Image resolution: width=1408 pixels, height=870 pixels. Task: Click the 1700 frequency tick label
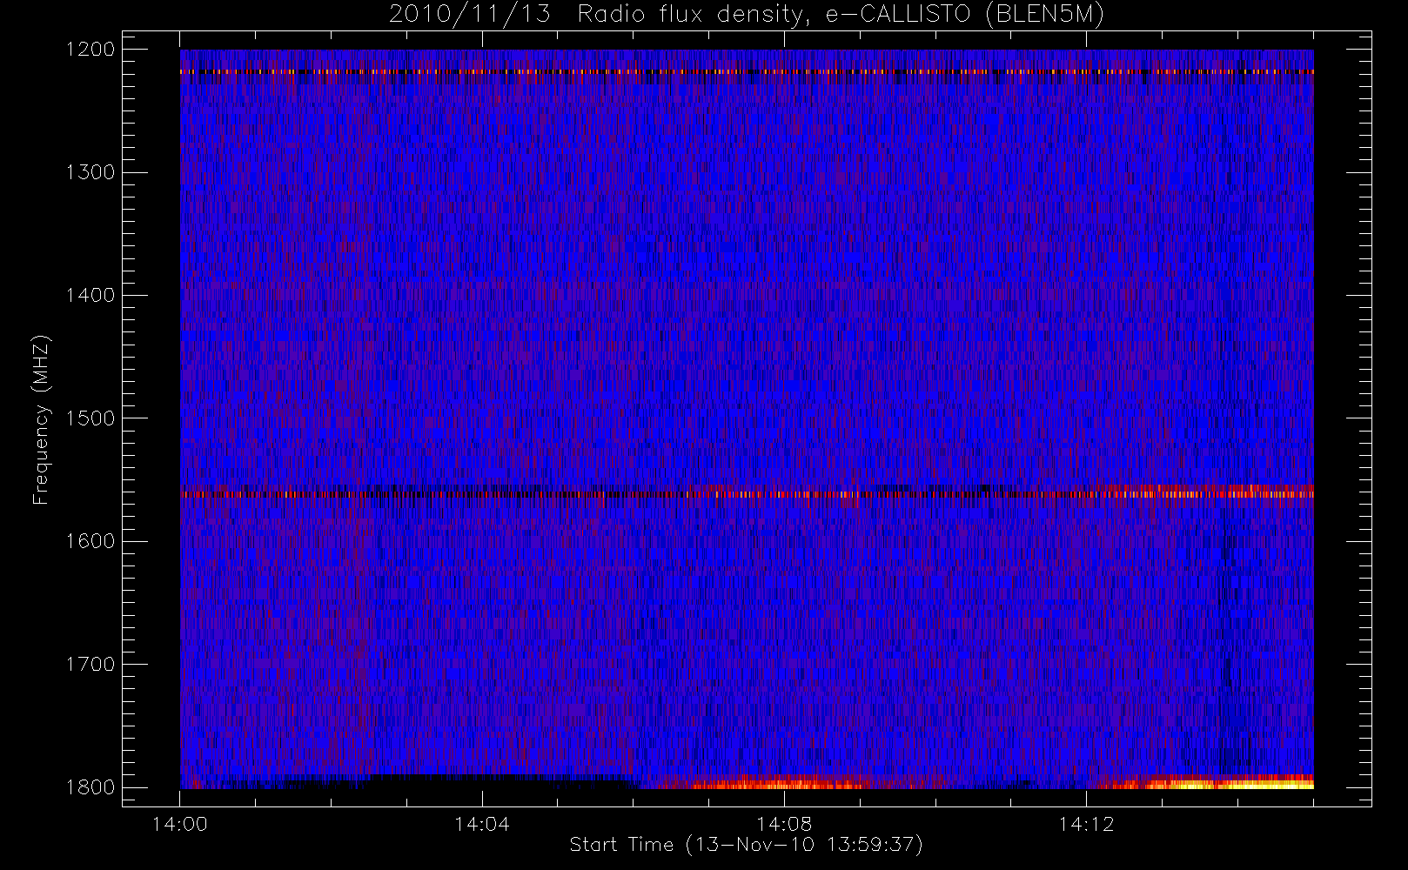(x=91, y=664)
